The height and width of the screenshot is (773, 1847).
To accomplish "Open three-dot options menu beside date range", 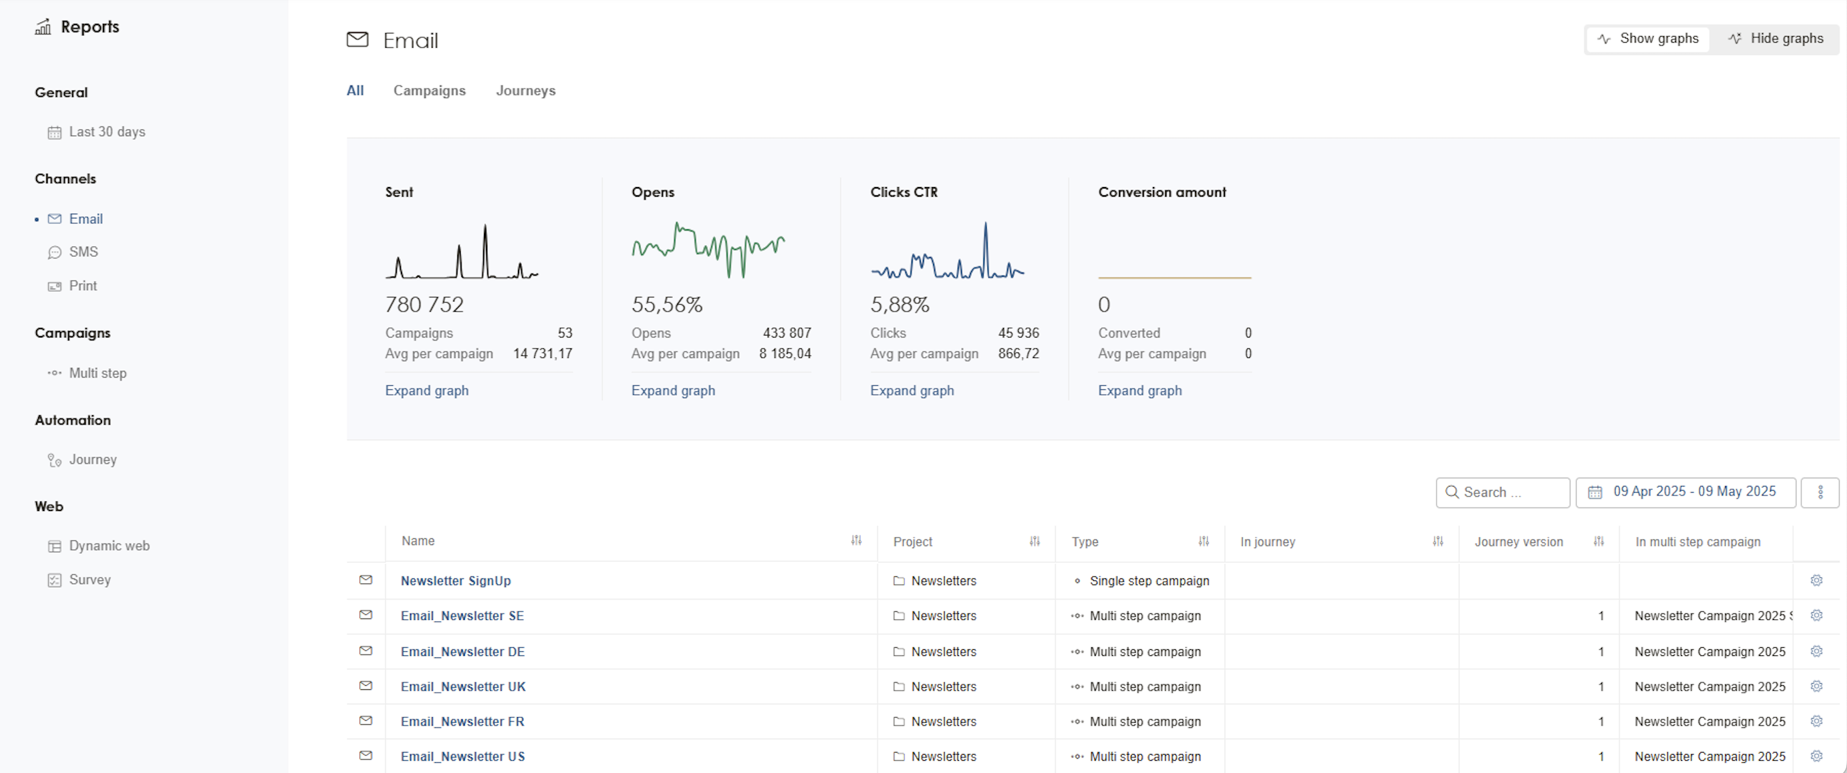I will coord(1820,492).
